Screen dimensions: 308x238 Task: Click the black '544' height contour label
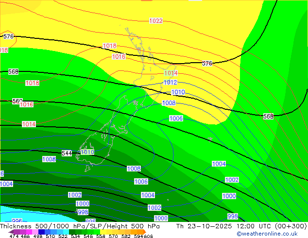[67, 153]
